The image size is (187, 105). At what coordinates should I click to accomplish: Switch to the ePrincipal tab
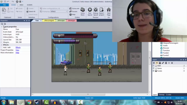[61, 20]
